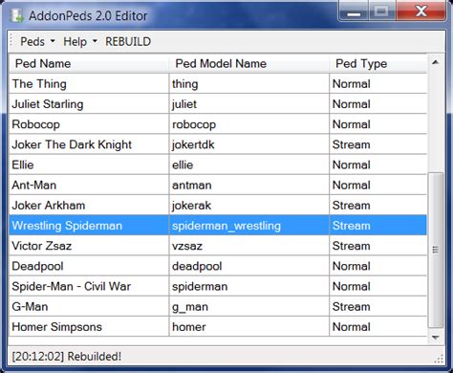Viewport: 453px width, 373px height.
Task: Click model name 'spiderman'
Action: click(x=200, y=286)
